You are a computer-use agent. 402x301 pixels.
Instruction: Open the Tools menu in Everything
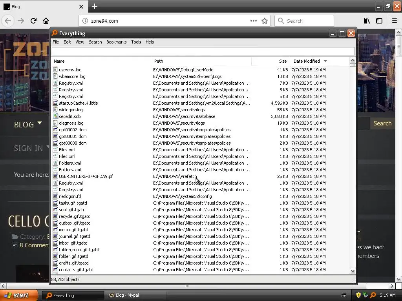136,42
